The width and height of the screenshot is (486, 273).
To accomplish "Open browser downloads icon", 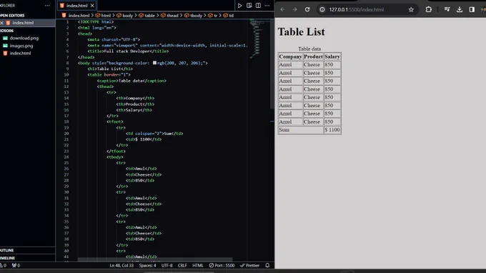I will (x=460, y=9).
